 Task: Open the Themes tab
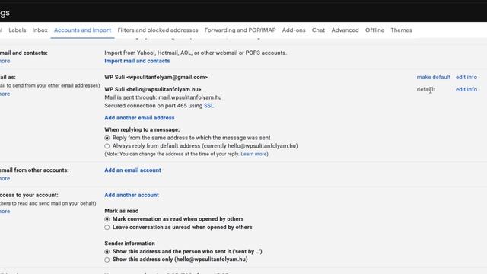(401, 30)
